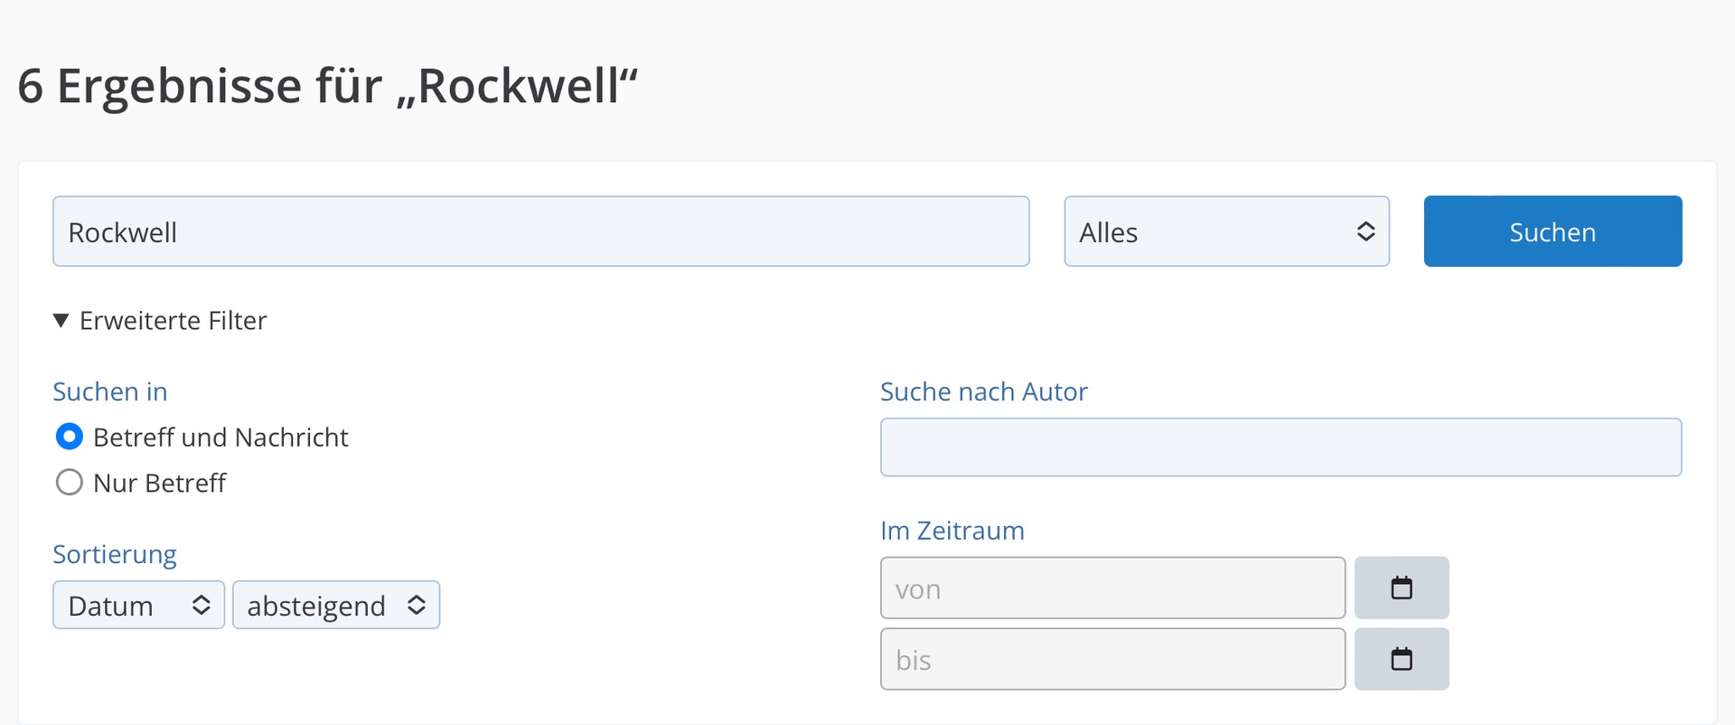The width and height of the screenshot is (1735, 725).
Task: Collapse filters via the disclosure triangle icon
Action: tap(61, 320)
